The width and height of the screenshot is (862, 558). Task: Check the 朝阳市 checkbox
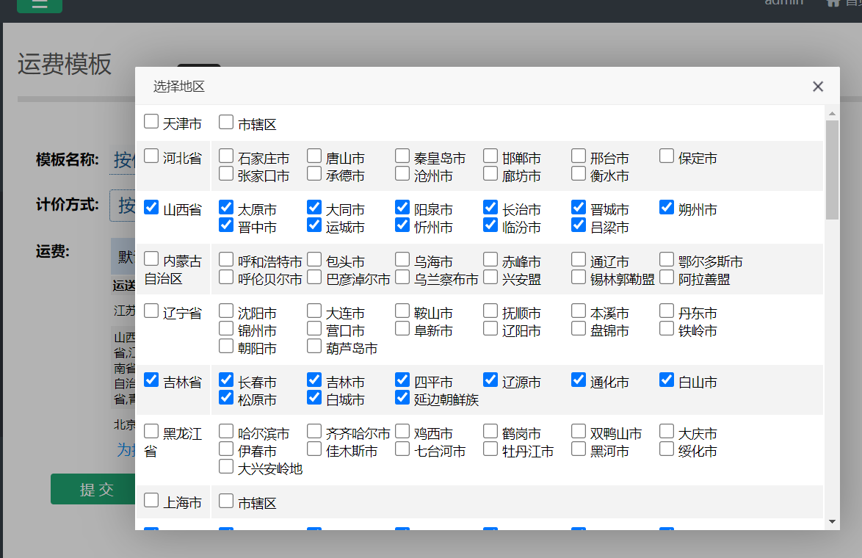pos(226,346)
